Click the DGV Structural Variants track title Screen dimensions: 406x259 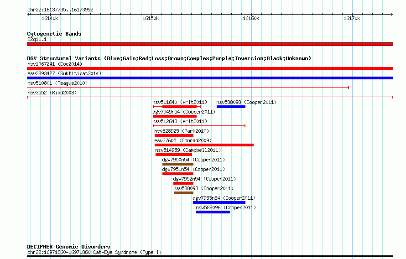pyautogui.click(x=169, y=58)
